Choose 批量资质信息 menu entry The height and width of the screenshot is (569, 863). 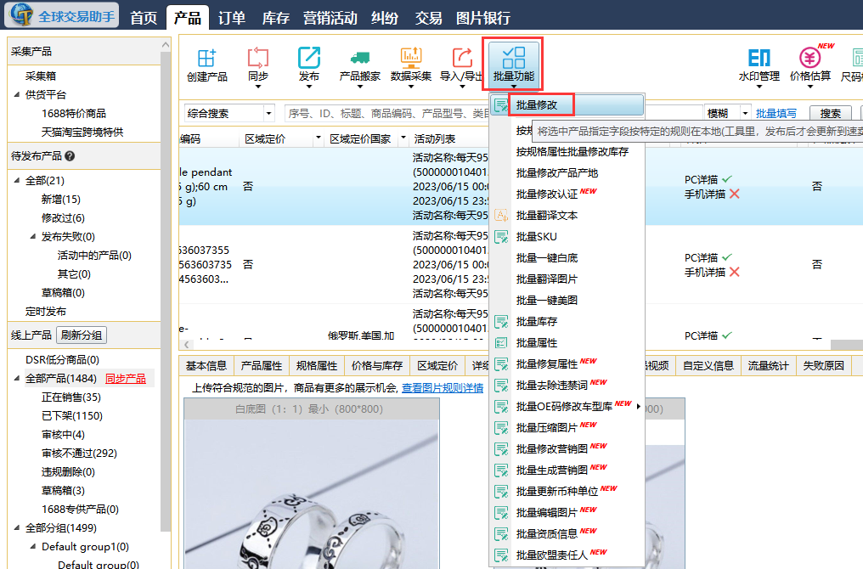(546, 534)
